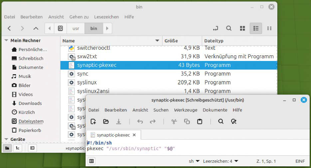Open Dokumente menu in text editor
311x168 pixels.
pos(215,110)
